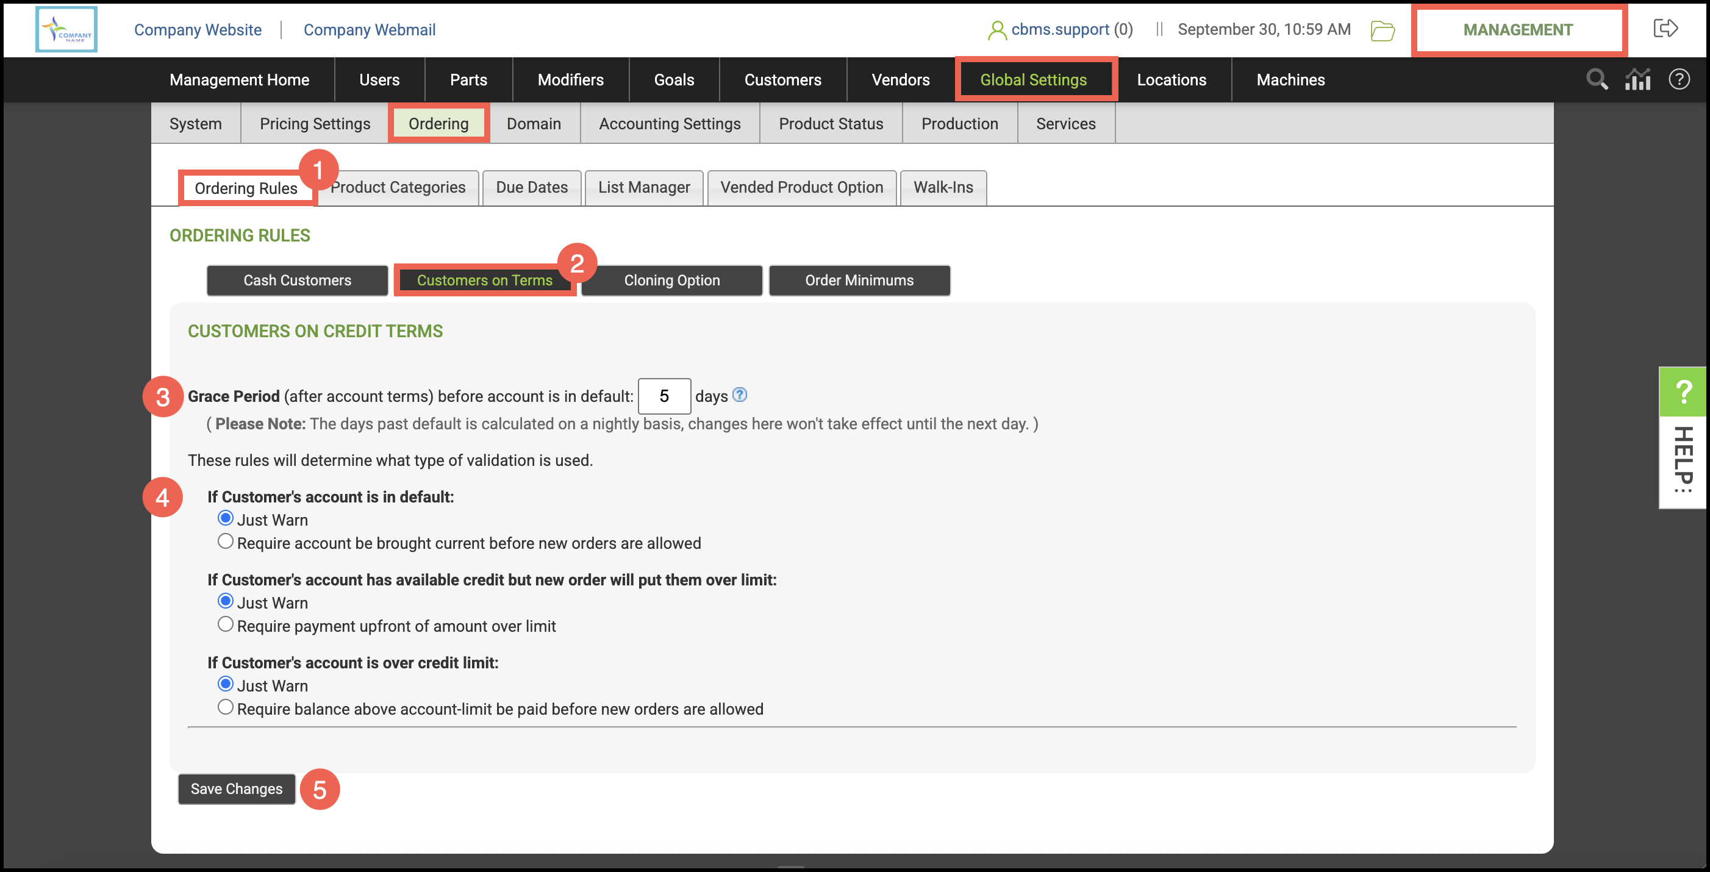Open the Customers menu item
Image resolution: width=1710 pixels, height=872 pixels.
coord(782,80)
